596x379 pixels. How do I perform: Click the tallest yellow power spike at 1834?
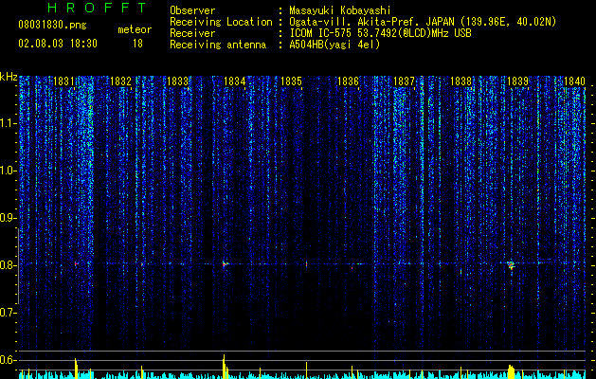[224, 367]
